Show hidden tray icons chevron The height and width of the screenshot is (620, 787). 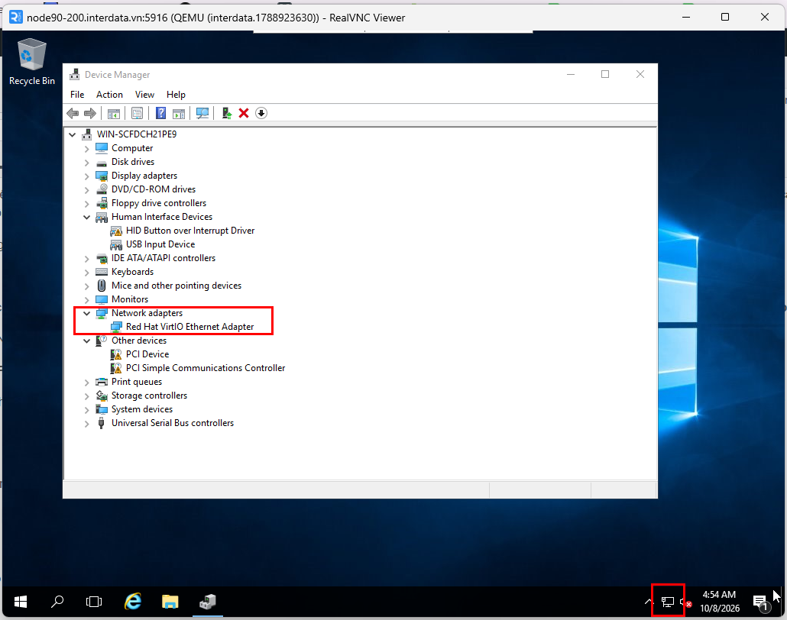pos(649,602)
